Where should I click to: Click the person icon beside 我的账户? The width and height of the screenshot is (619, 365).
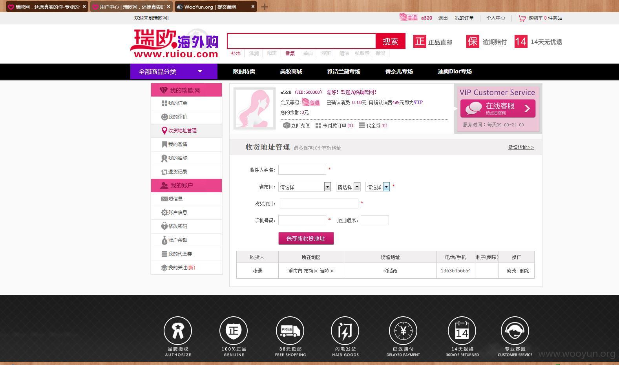[164, 185]
